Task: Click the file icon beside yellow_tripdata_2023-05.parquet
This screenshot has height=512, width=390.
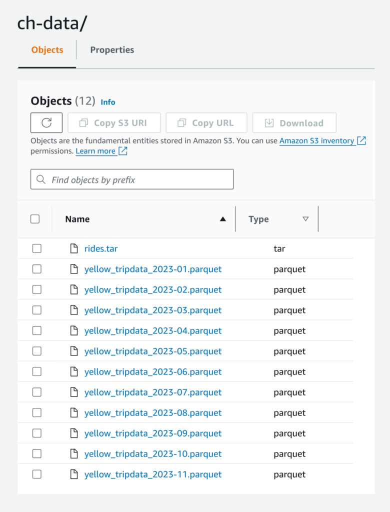Action: coord(74,351)
